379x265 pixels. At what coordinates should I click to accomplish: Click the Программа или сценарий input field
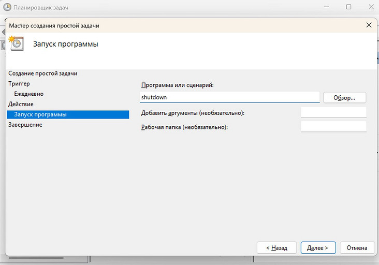[x=229, y=97]
